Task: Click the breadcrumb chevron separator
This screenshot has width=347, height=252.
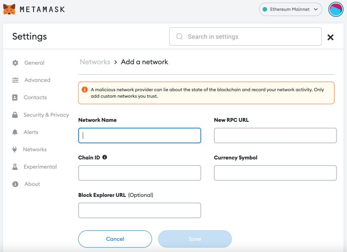Action: point(116,62)
